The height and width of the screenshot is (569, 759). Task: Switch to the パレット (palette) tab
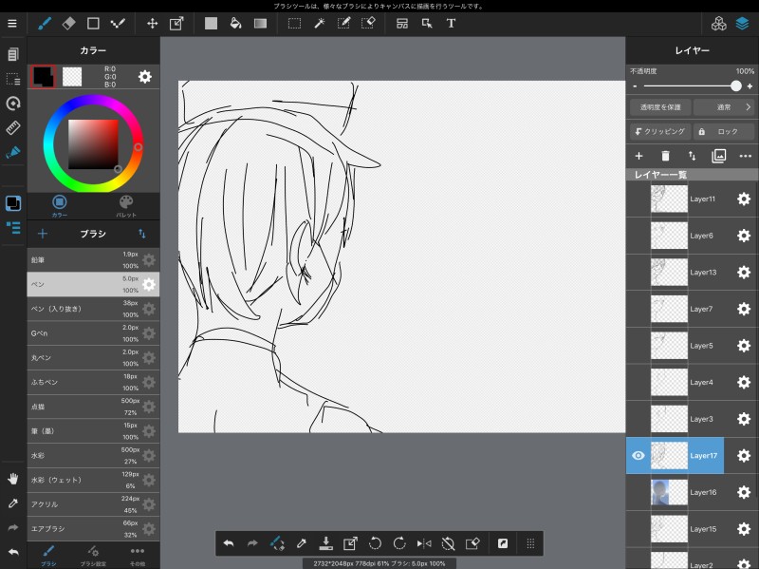(126, 205)
